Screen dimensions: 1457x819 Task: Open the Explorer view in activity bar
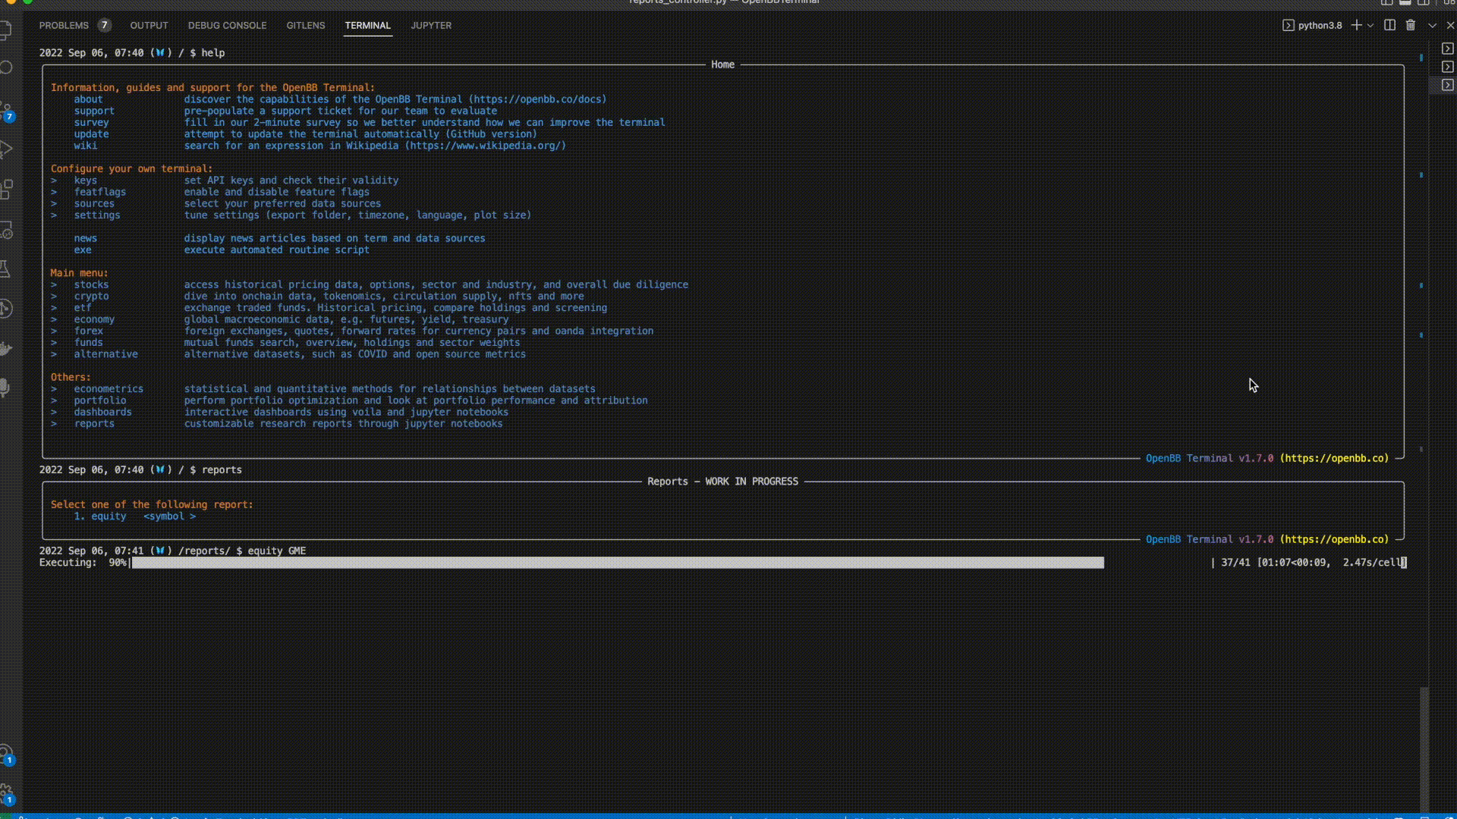pos(6,30)
